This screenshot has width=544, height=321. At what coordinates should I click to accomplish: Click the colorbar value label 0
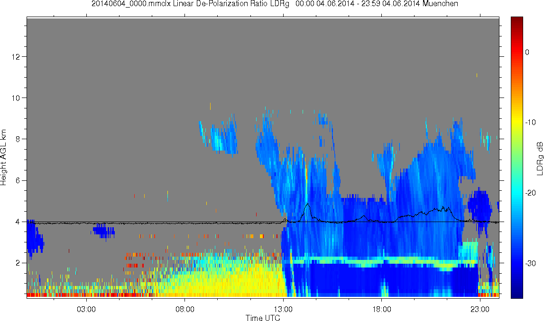click(527, 52)
